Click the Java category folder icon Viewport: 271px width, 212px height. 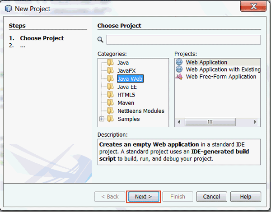coord(110,63)
